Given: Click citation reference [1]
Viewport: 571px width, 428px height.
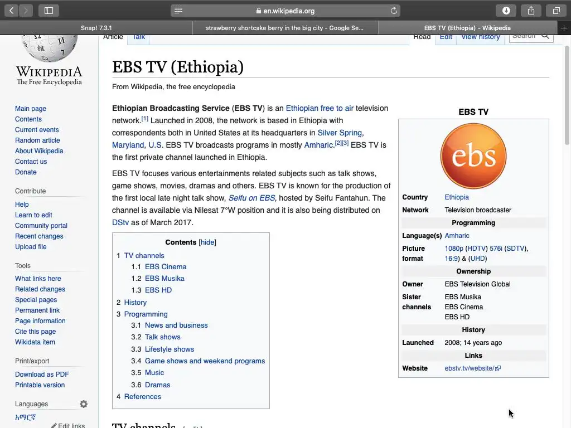Looking at the screenshot, I should [144, 118].
